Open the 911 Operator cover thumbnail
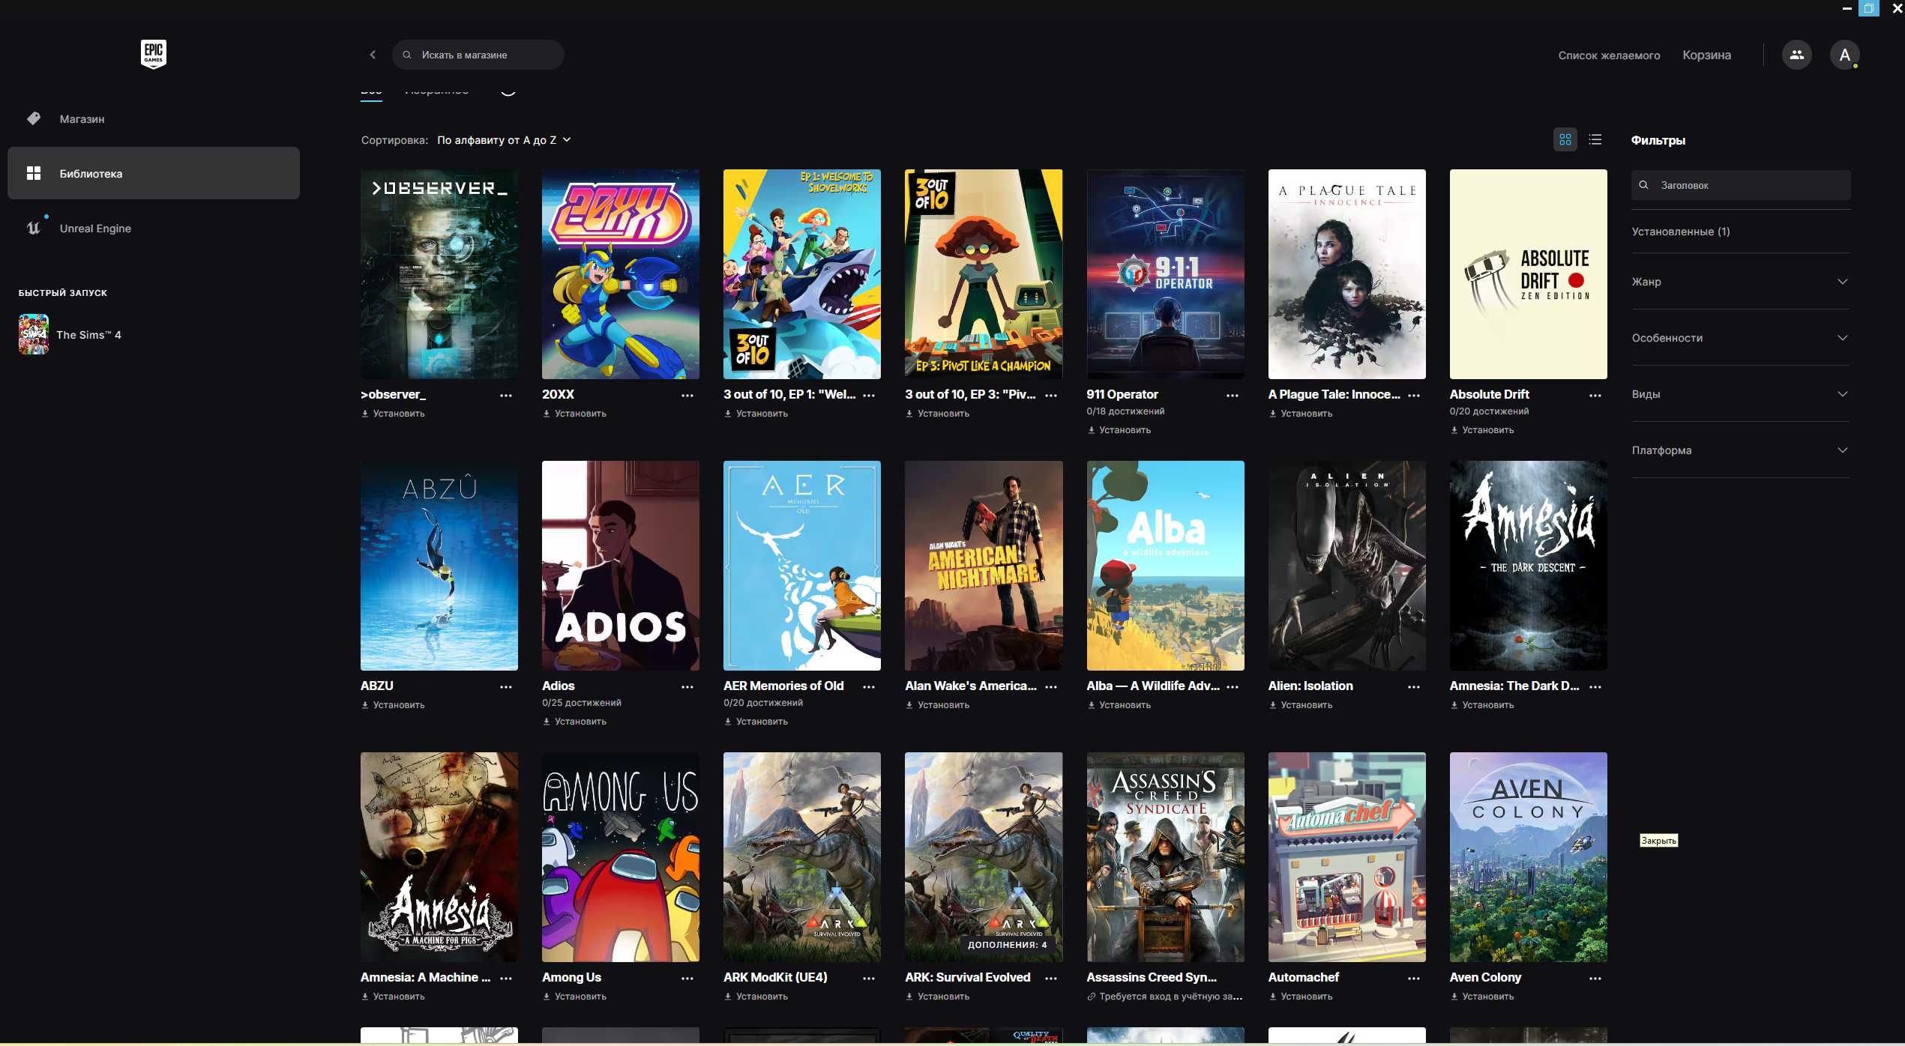The height and width of the screenshot is (1046, 1905). click(x=1165, y=274)
